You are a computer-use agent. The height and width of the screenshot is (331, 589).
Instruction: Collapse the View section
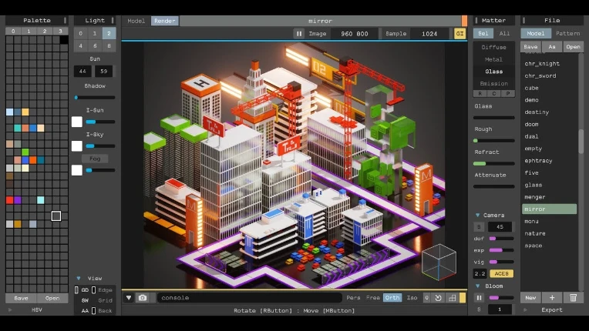click(x=79, y=278)
